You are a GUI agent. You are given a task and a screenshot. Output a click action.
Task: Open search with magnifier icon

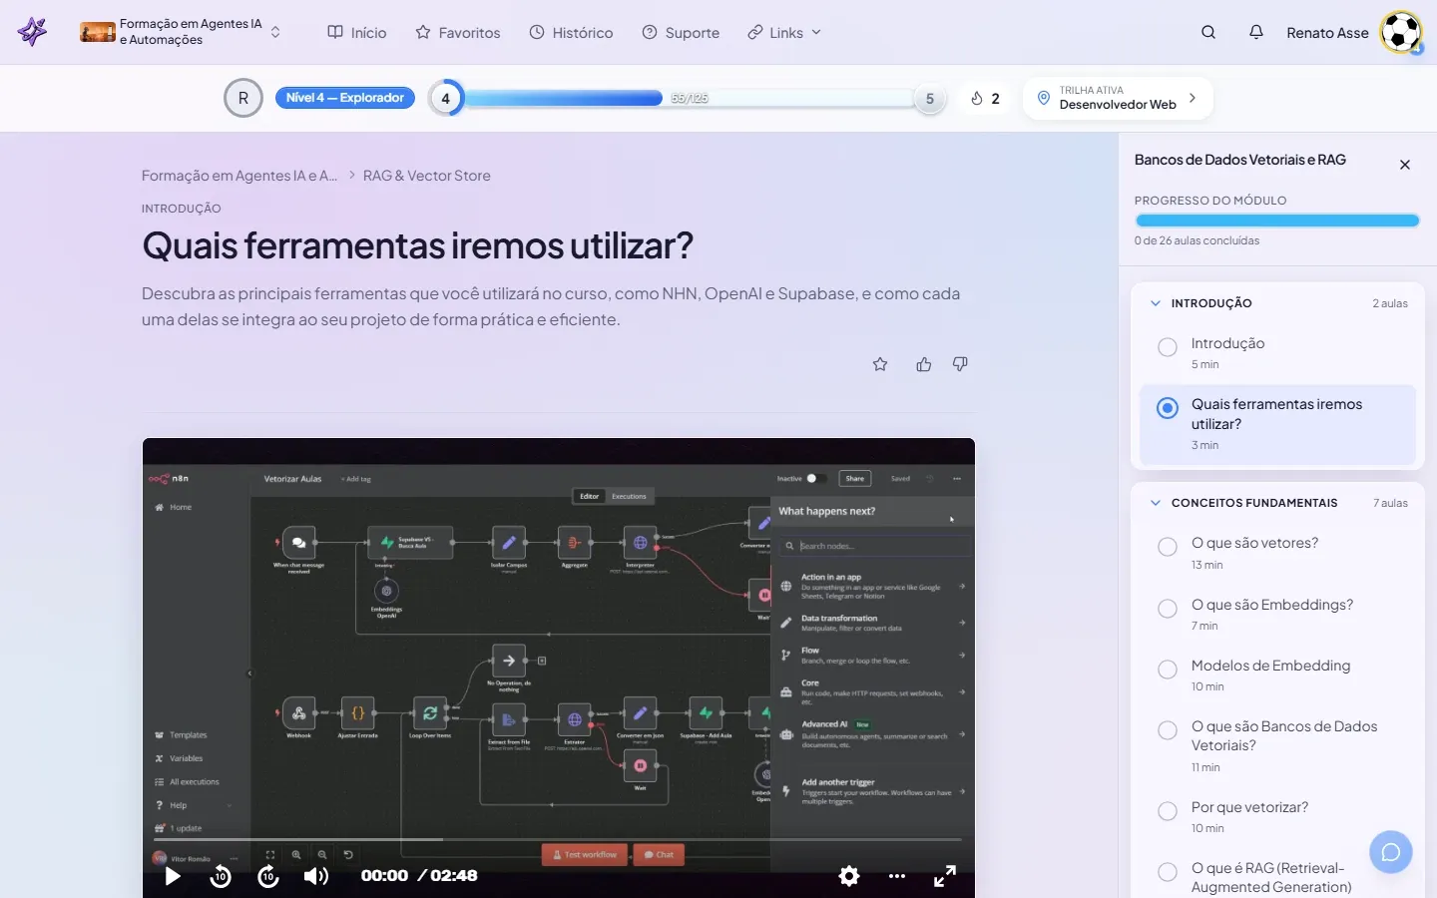pos(1208,32)
